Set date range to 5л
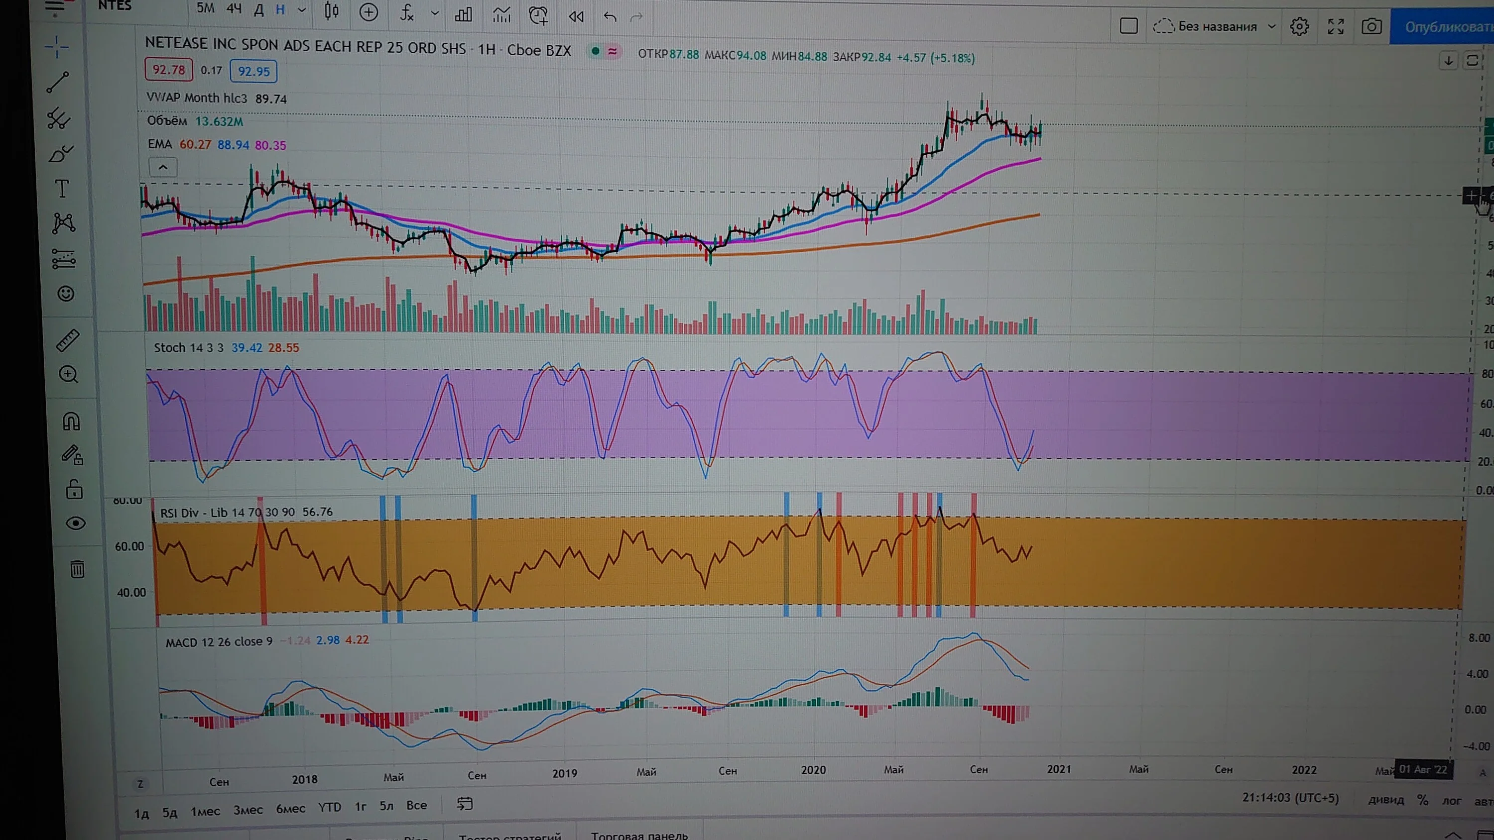This screenshot has width=1494, height=840. [x=386, y=806]
